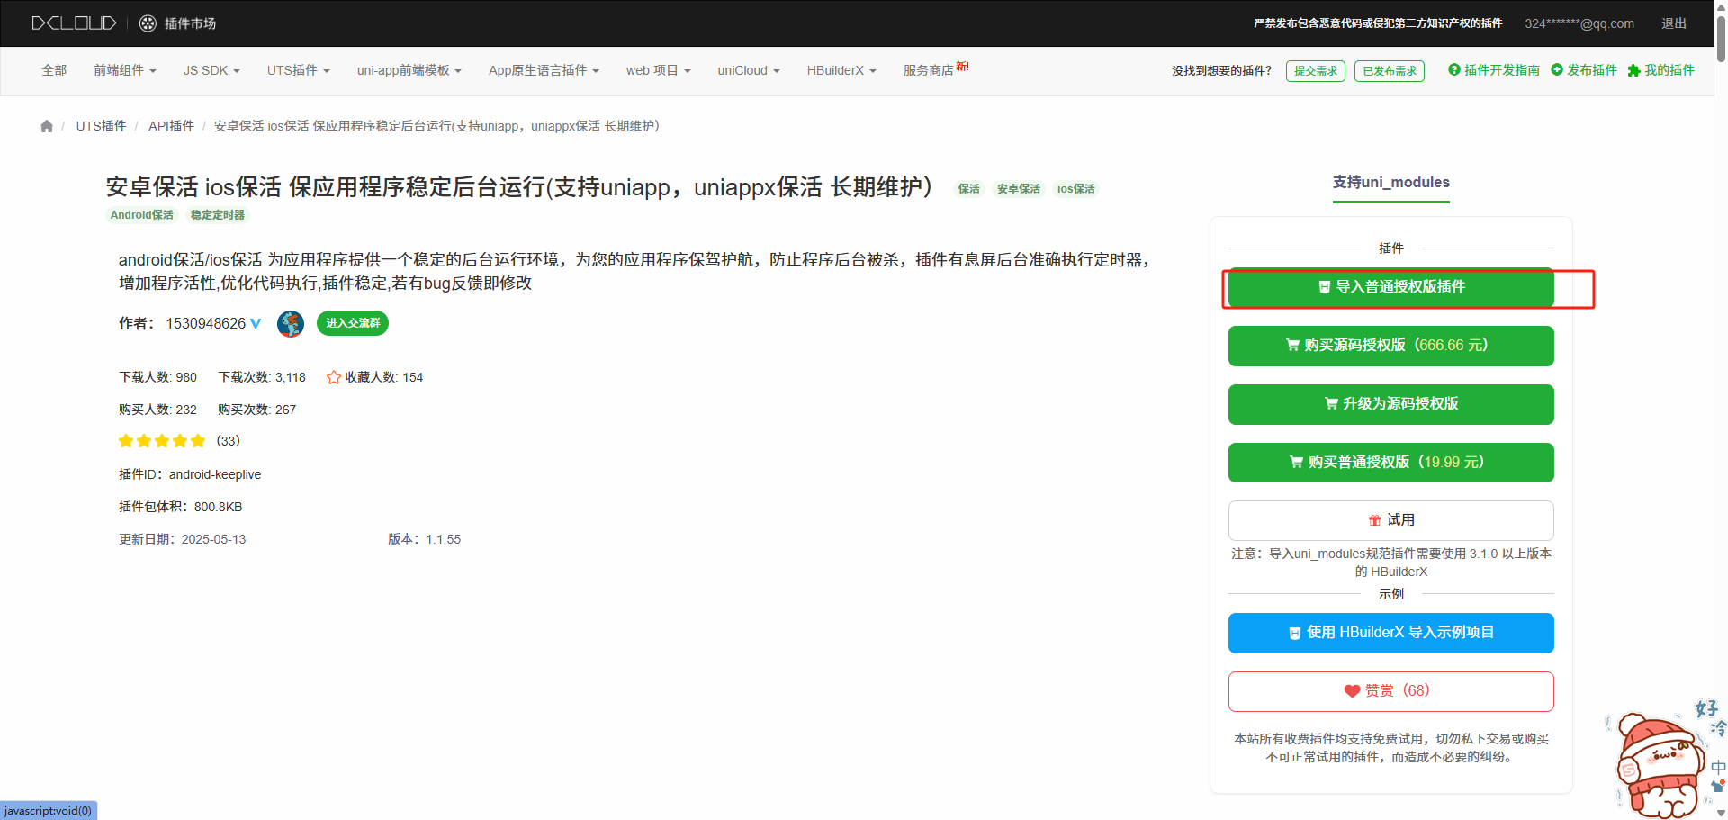The height and width of the screenshot is (820, 1728).
Task: Click the Android保活 tag
Action: [x=142, y=215]
